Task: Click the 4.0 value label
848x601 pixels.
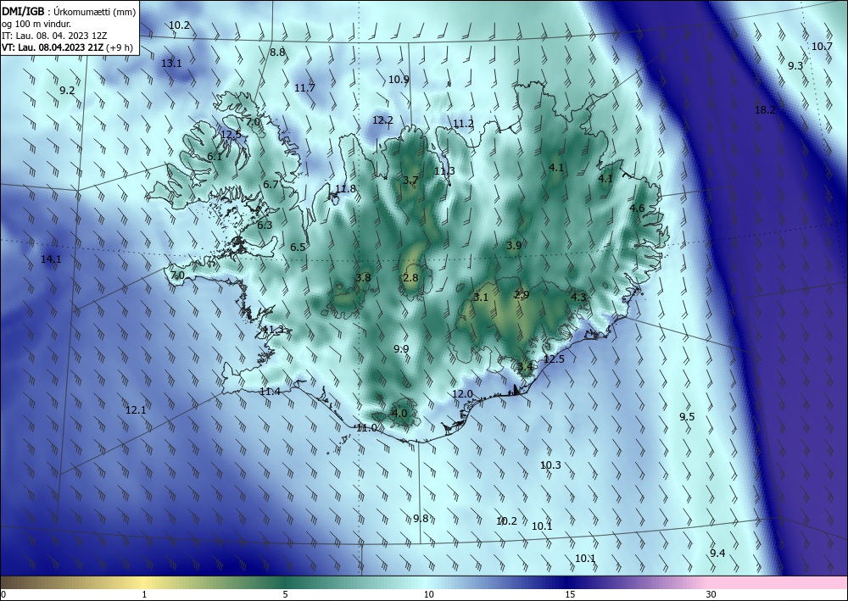Action: pyautogui.click(x=399, y=414)
